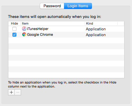Click the minus remove item button
The image size is (132, 106).
click(x=18, y=92)
